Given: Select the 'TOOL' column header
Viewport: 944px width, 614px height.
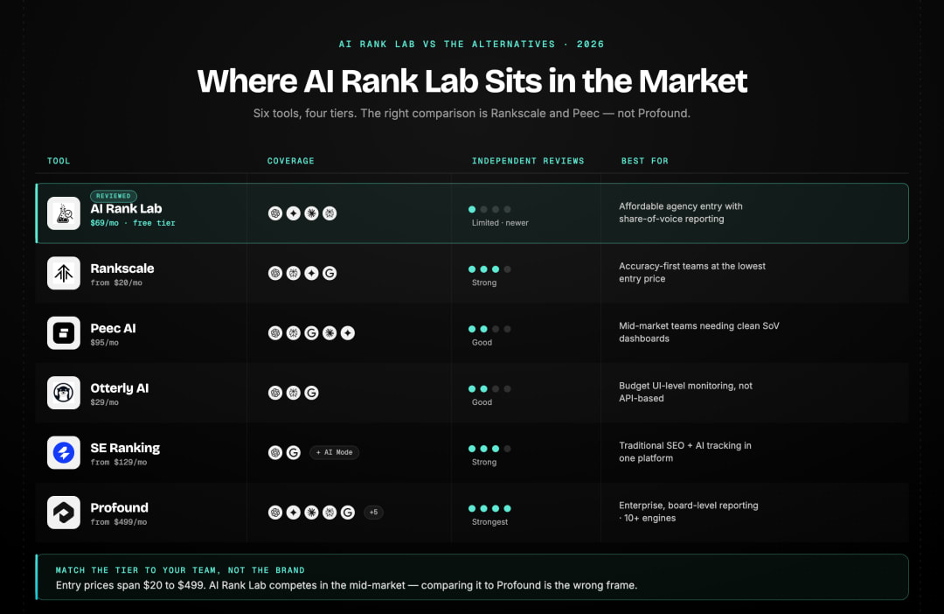Looking at the screenshot, I should pos(59,161).
